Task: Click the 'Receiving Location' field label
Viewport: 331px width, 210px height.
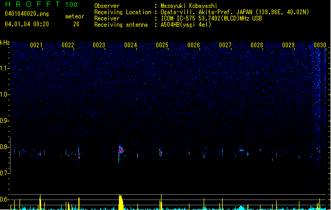Action: pos(123,12)
